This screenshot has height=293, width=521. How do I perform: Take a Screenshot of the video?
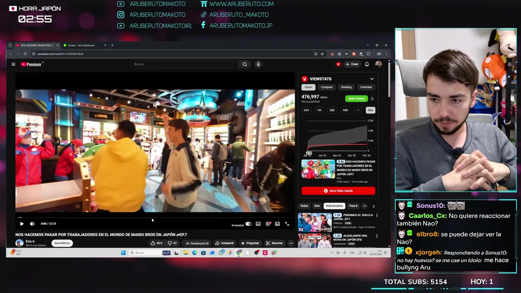(237, 225)
